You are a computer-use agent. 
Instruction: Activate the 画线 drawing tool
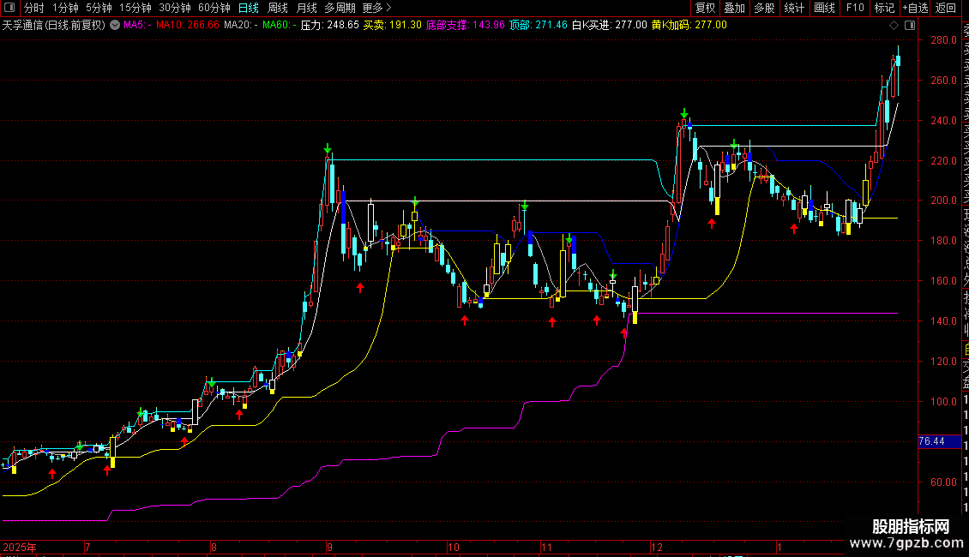(x=824, y=8)
